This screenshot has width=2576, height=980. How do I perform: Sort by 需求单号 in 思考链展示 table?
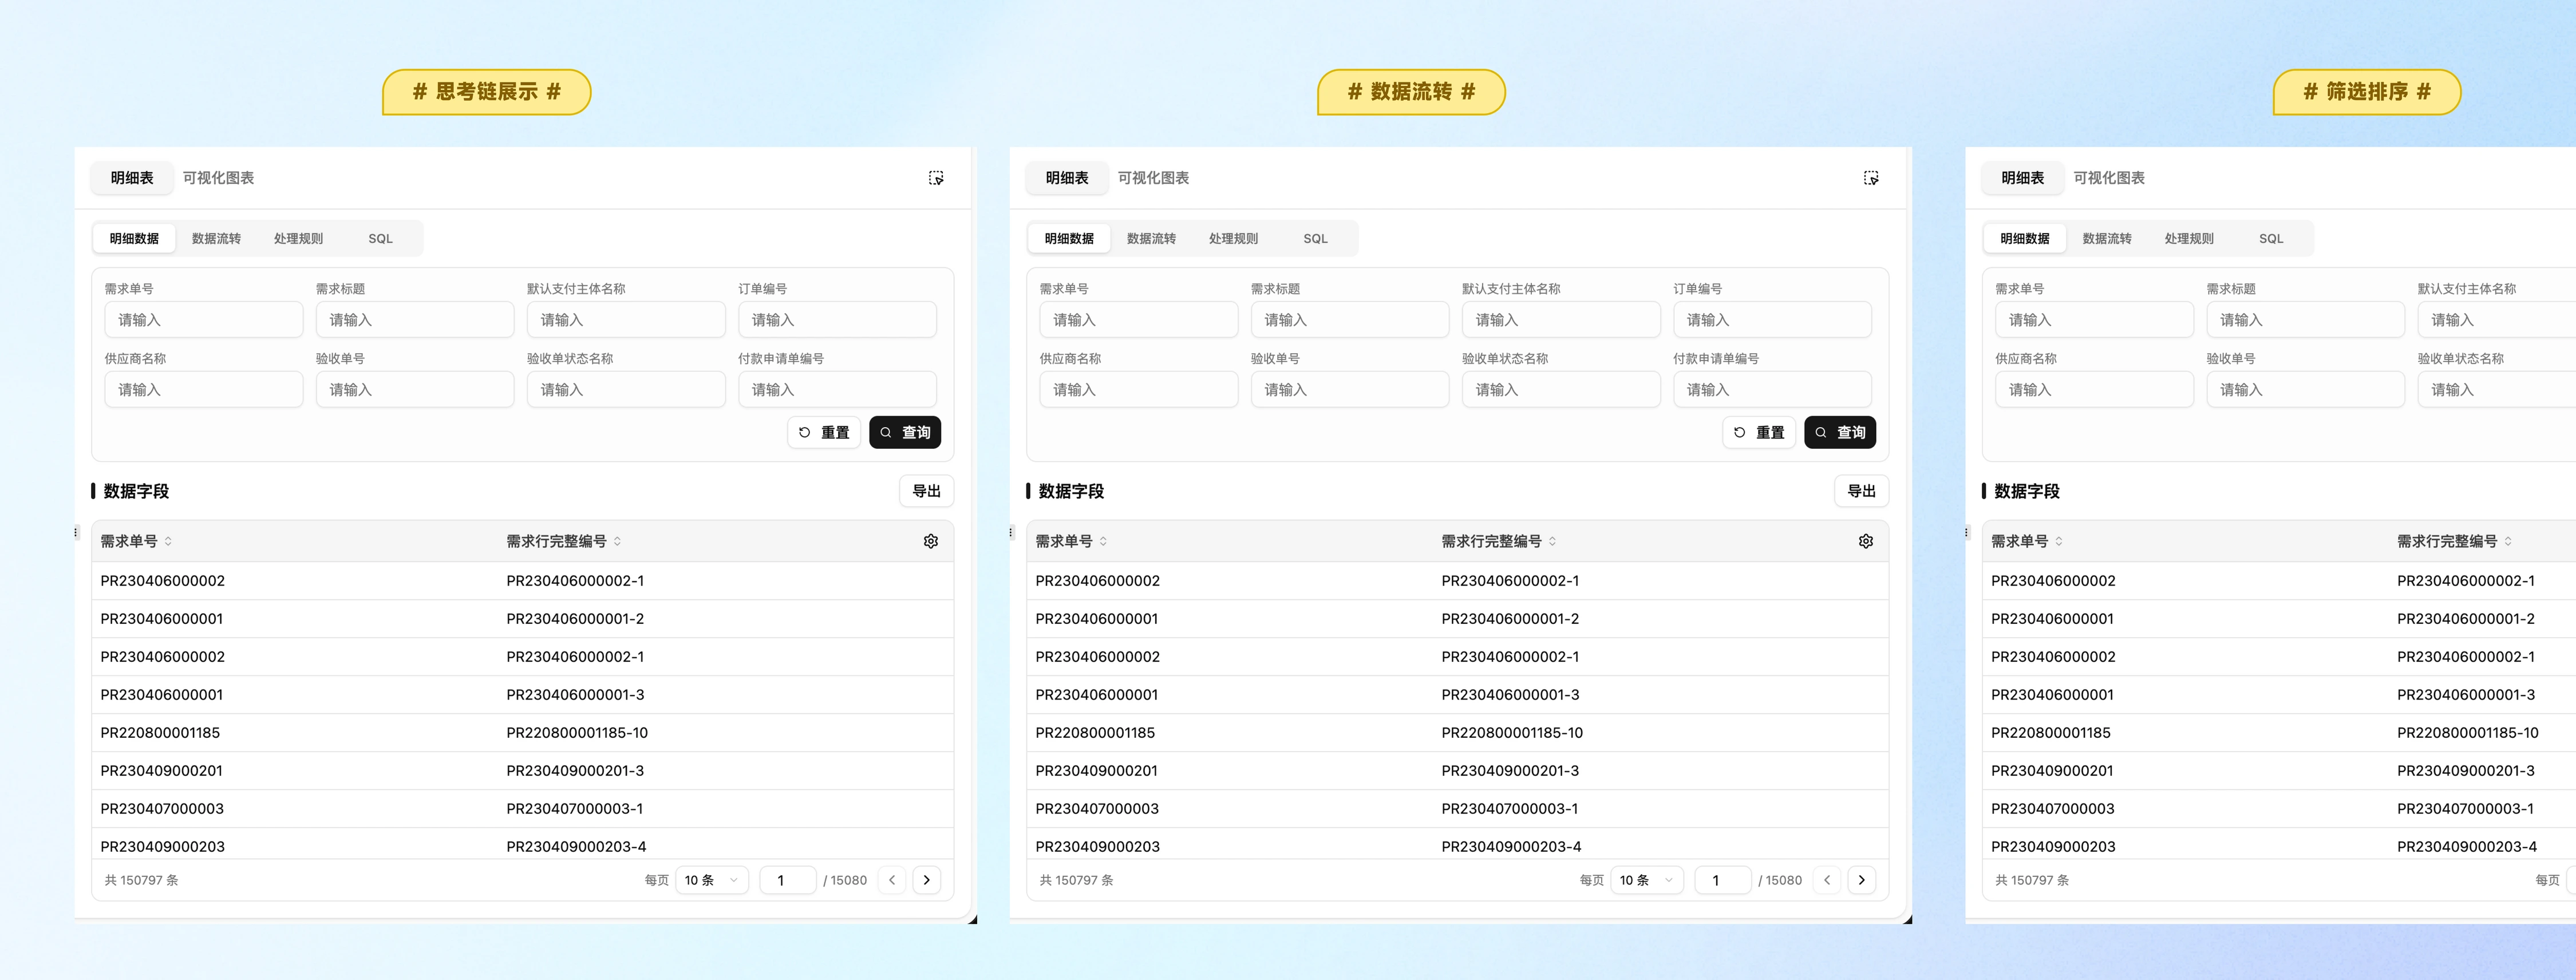click(x=168, y=541)
